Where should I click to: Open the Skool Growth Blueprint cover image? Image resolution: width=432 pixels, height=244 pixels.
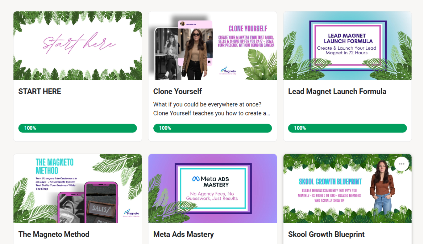tap(347, 188)
